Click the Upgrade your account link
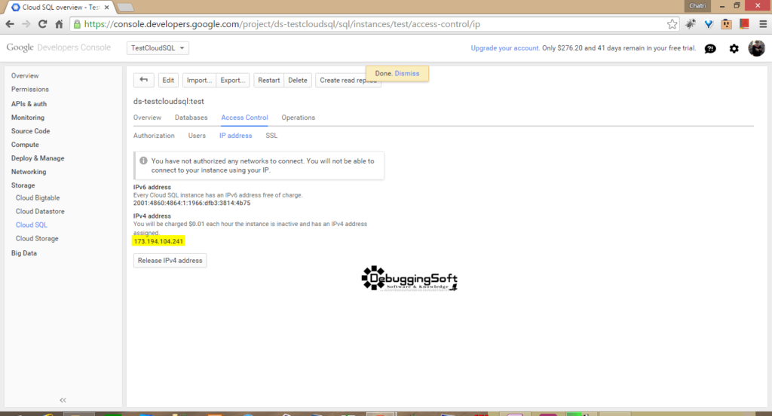Viewport: 772px width, 416px height. coord(505,48)
